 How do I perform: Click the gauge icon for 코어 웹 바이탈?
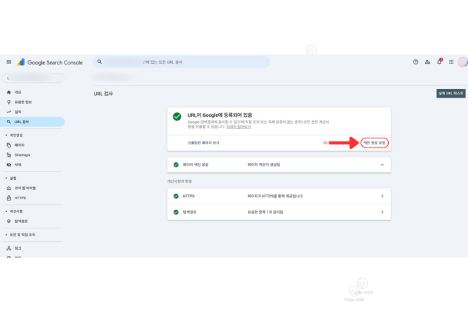point(8,188)
